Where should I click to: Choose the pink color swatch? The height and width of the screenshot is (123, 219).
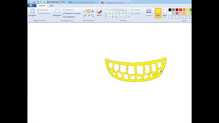click(181, 13)
